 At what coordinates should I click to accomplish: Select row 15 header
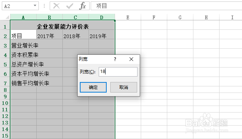coord(5,135)
